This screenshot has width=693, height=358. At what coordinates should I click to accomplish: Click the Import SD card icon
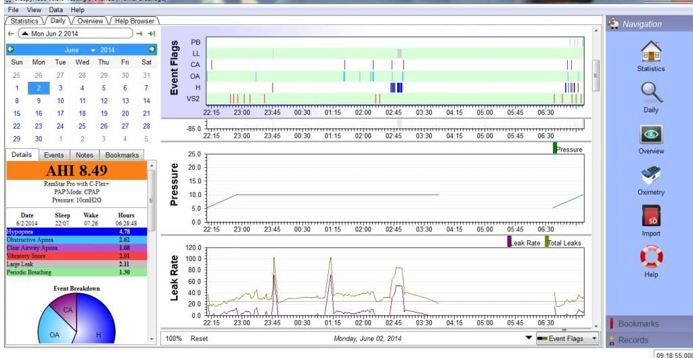651,216
